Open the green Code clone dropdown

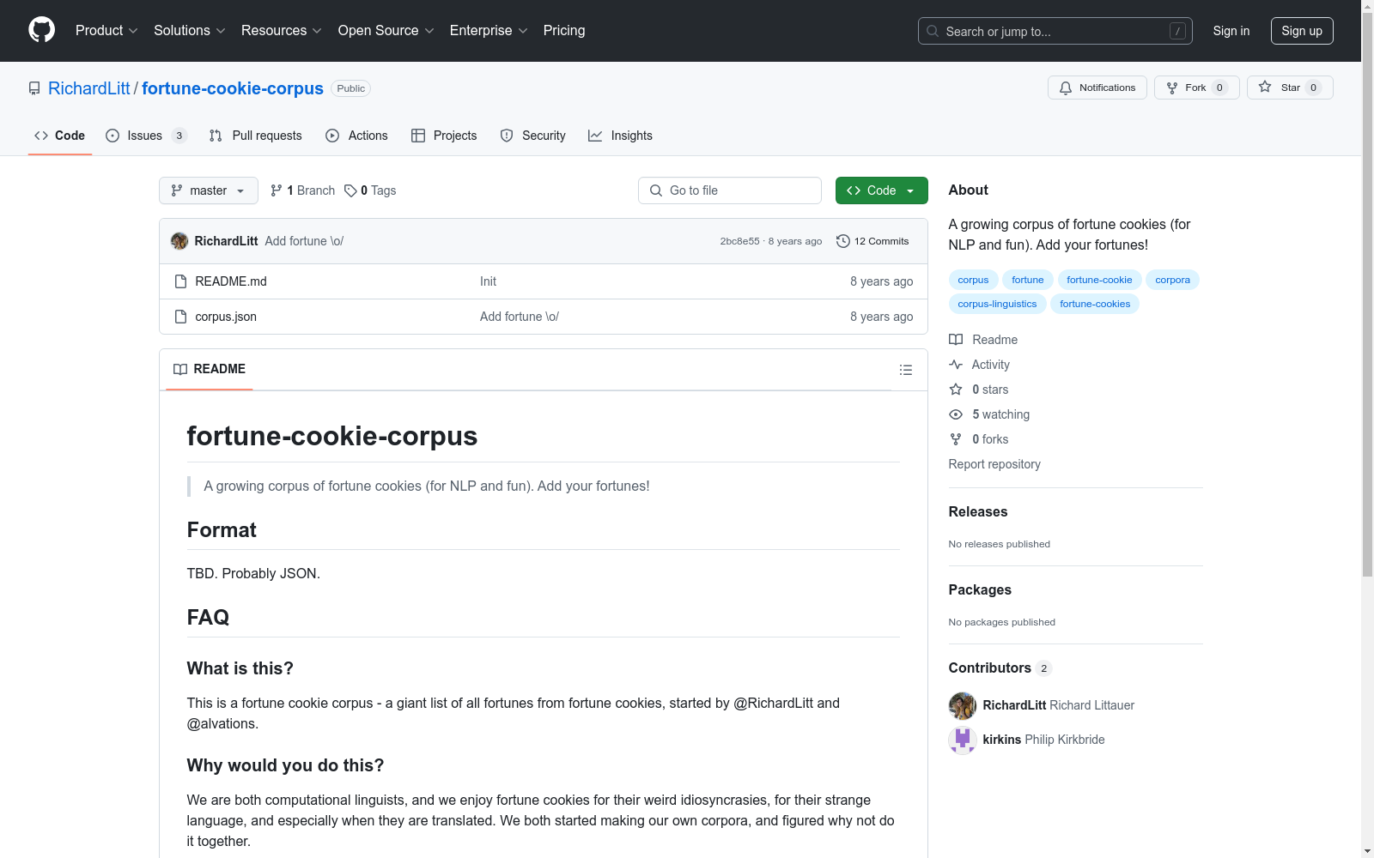pos(882,190)
